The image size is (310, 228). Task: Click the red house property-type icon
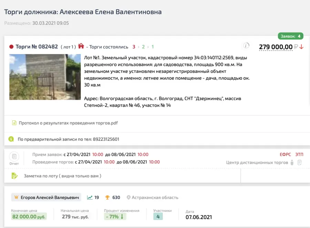click(x=81, y=46)
